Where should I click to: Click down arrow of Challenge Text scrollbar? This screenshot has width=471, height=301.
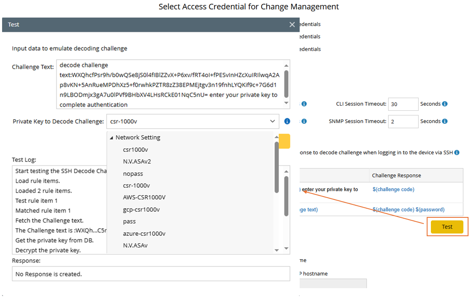[286, 103]
